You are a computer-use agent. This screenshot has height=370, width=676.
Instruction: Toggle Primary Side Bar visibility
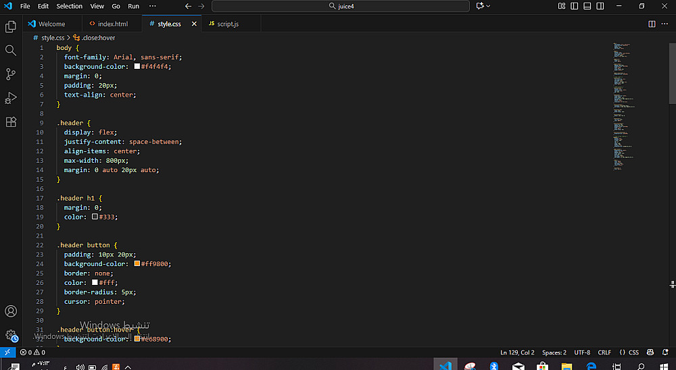pyautogui.click(x=574, y=6)
